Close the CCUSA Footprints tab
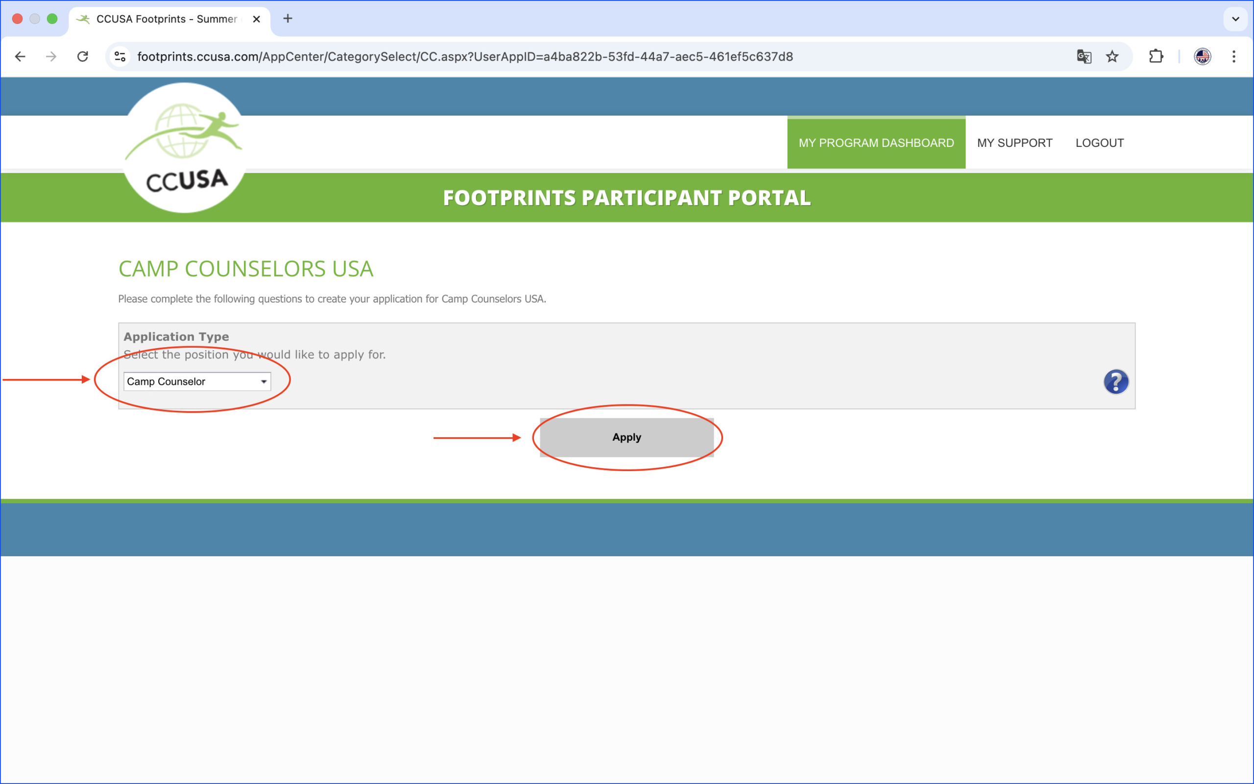The image size is (1254, 784). click(x=256, y=19)
